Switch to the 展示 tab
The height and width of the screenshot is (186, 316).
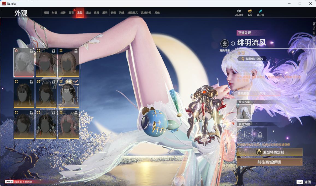coord(105,13)
